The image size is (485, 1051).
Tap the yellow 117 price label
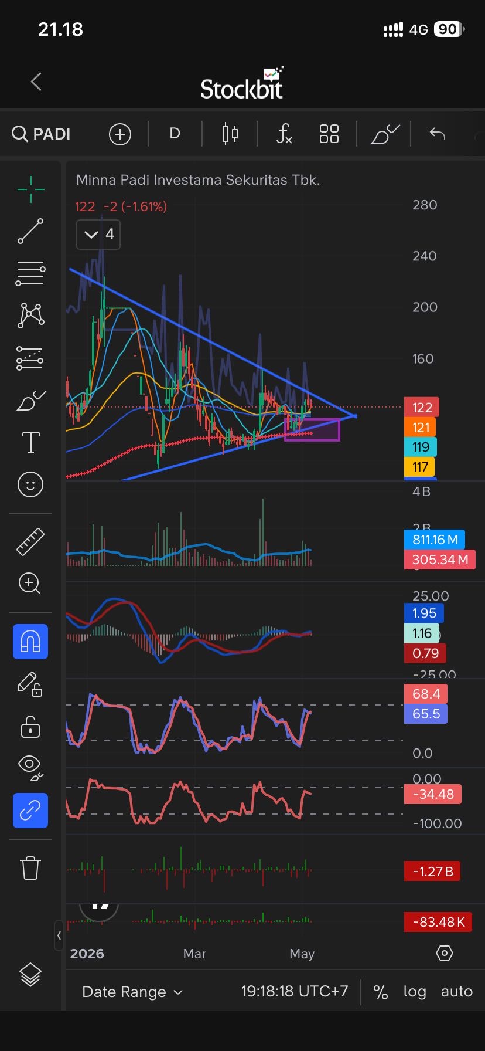420,467
